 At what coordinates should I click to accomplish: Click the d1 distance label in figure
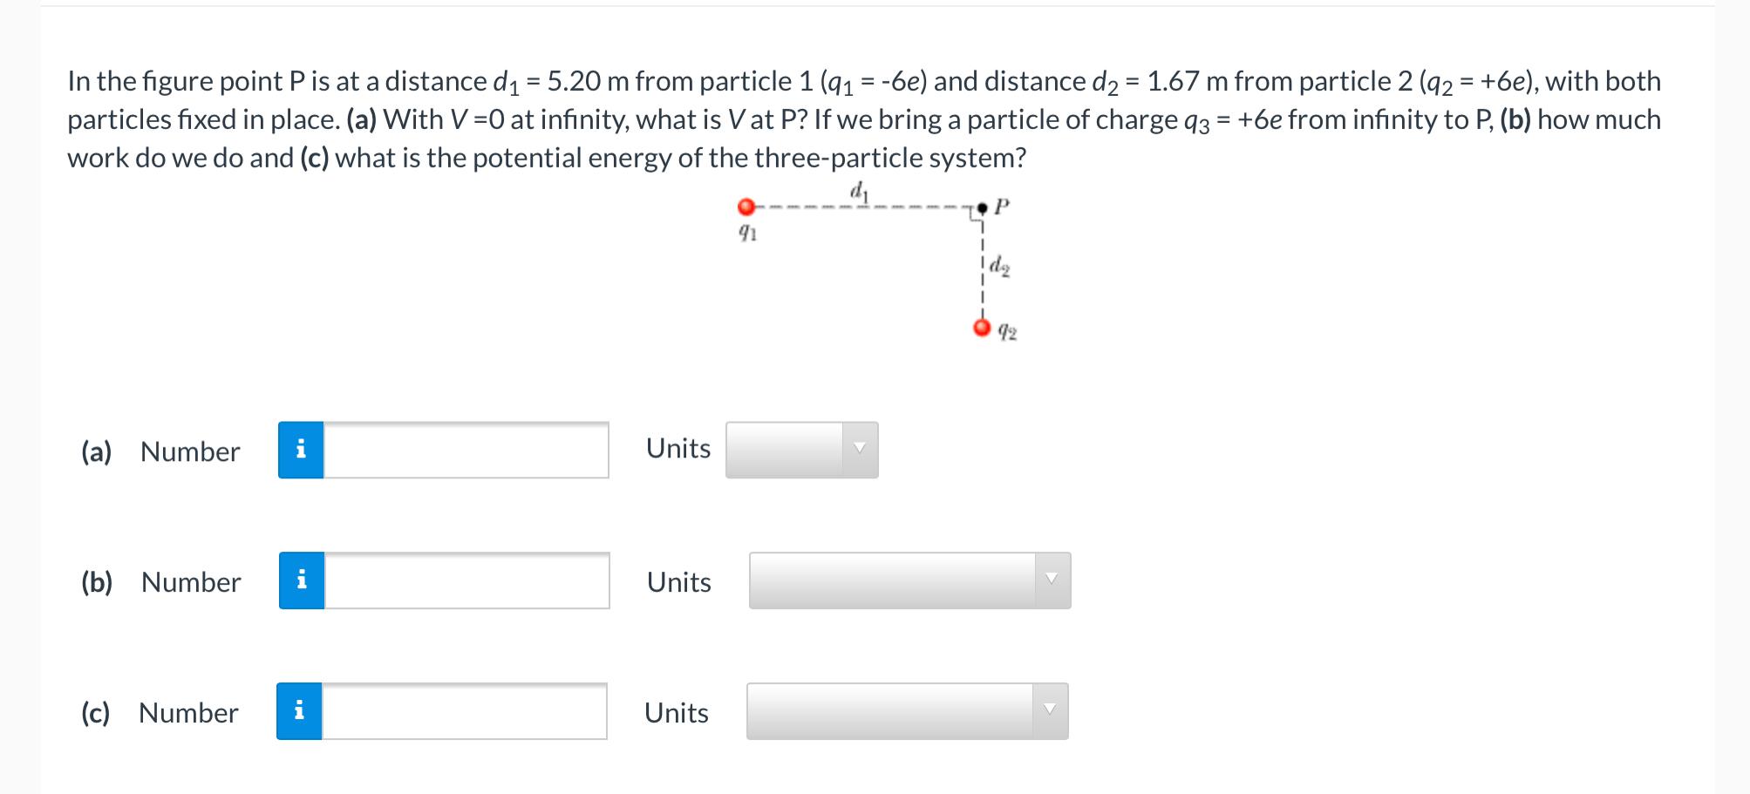point(858,190)
